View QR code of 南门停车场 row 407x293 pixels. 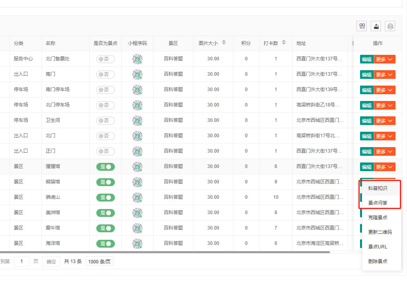coord(137,90)
